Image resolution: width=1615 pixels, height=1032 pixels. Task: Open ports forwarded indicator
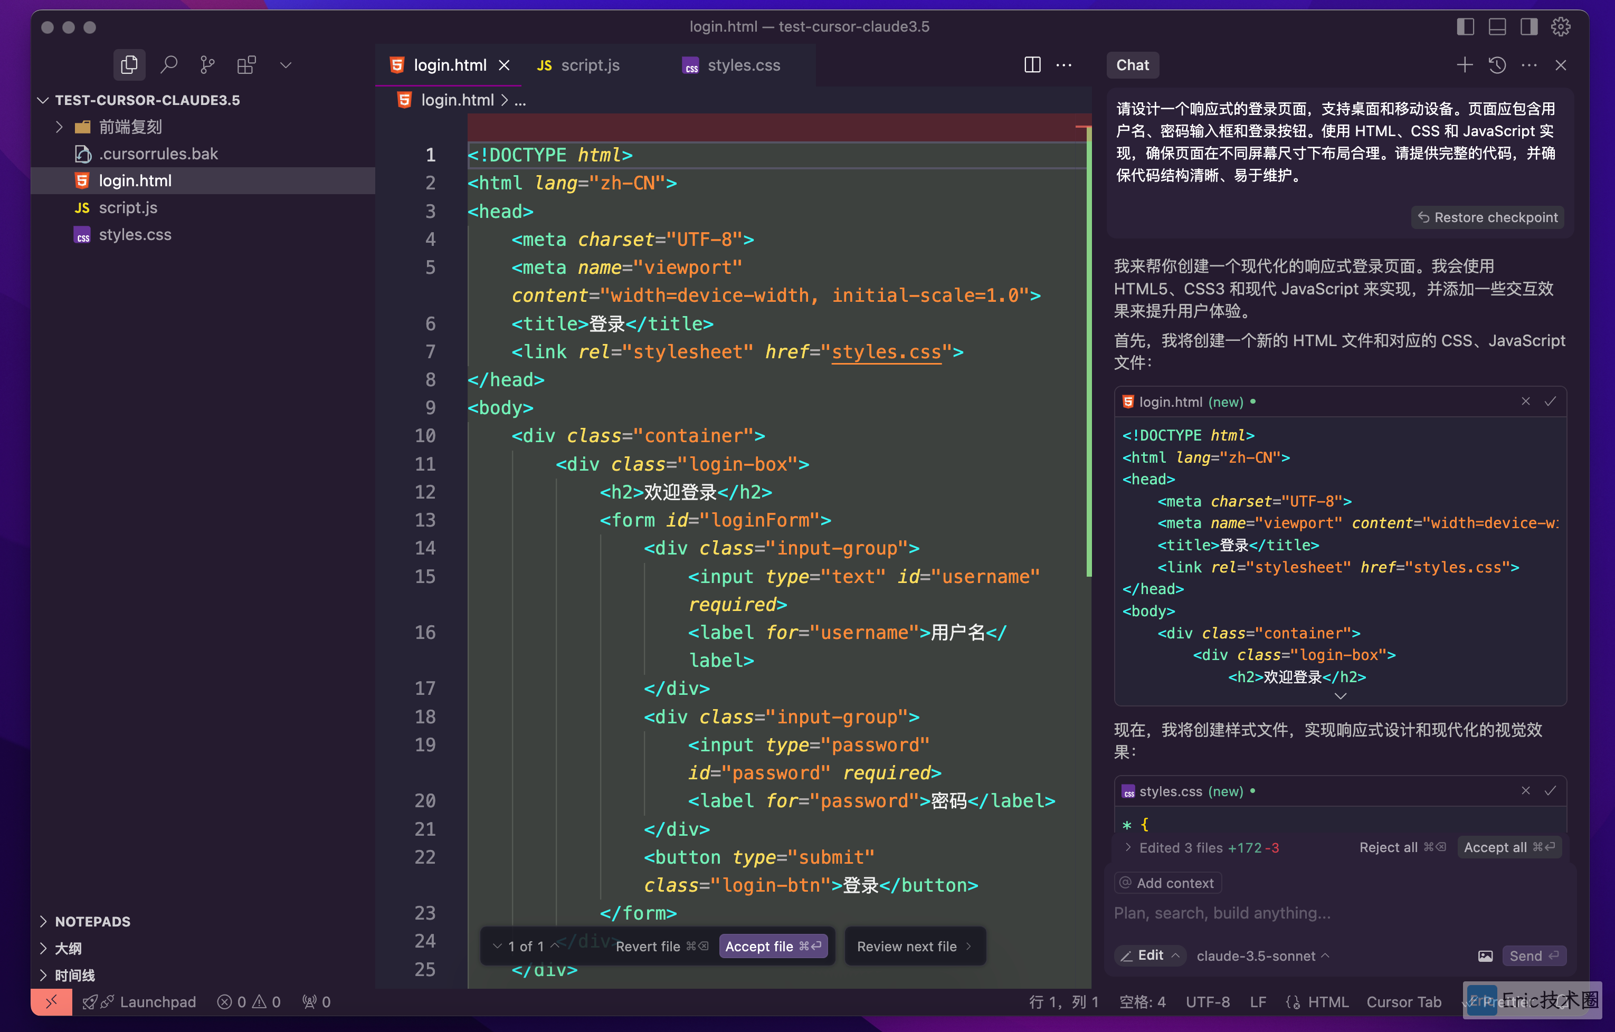pyautogui.click(x=316, y=1002)
